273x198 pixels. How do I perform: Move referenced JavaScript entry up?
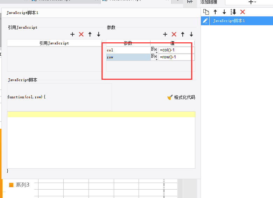pyautogui.click(x=90, y=34)
